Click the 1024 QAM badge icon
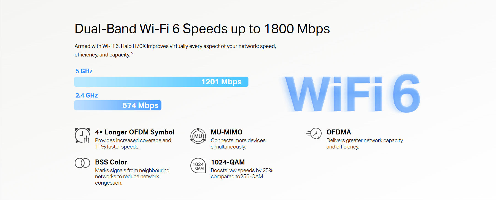The height and width of the screenshot is (200, 496). click(x=198, y=166)
